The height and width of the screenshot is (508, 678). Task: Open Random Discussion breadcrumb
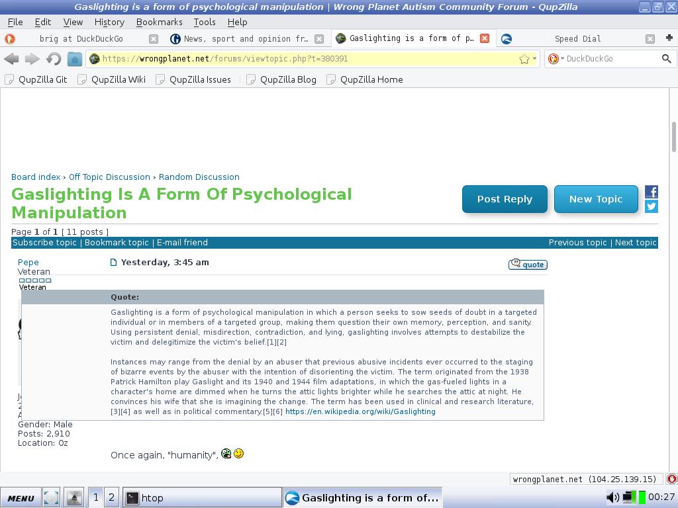coord(199,177)
